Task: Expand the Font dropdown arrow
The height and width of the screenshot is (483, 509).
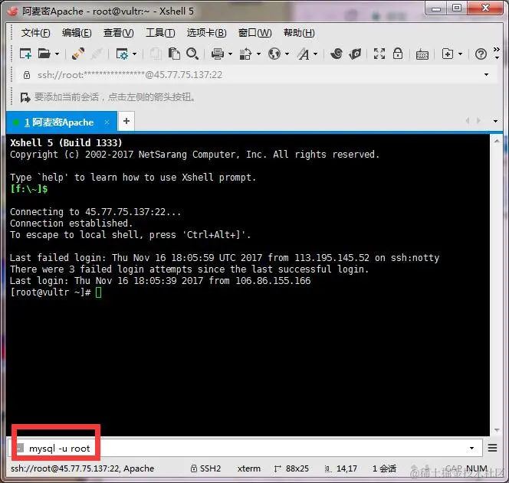Action: [x=316, y=54]
